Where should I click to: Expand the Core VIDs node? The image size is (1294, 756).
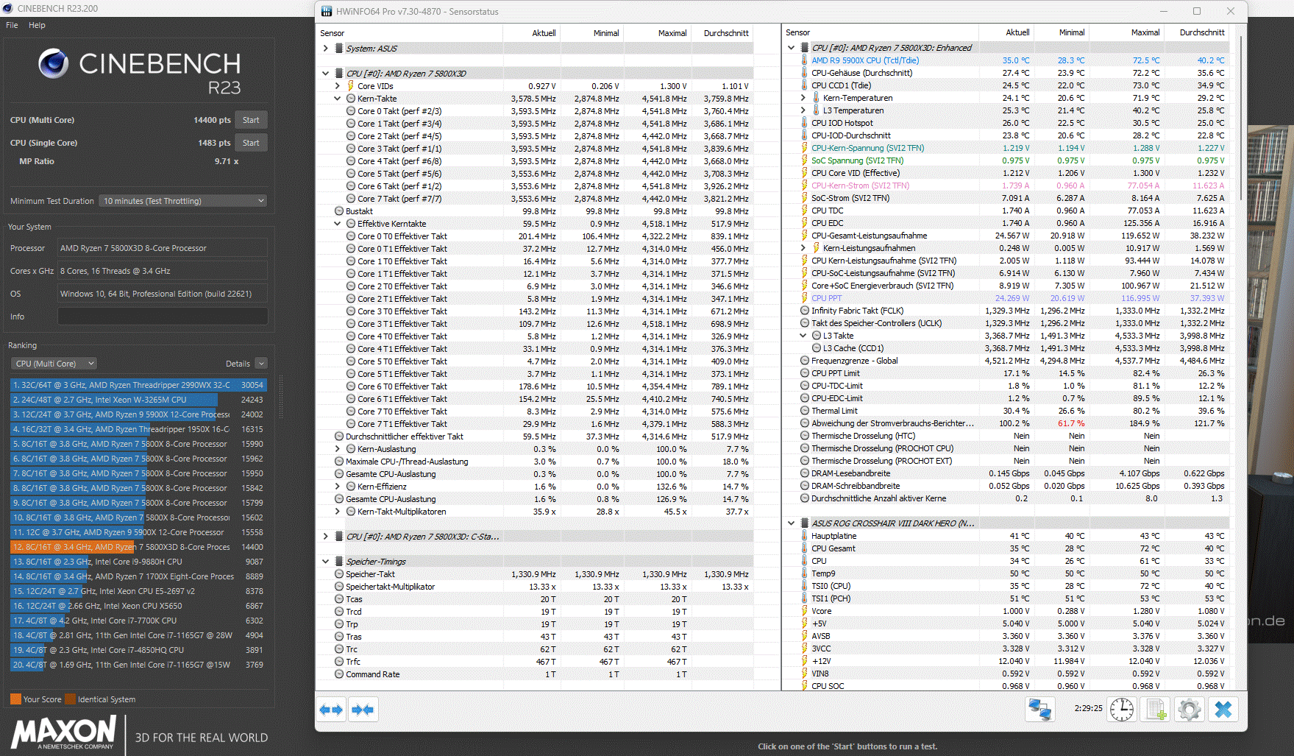[x=337, y=86]
